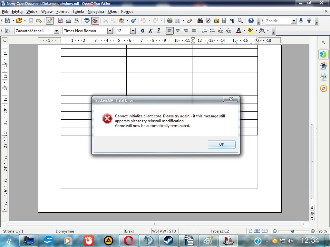Open sidebar Gallery panel icon

click(x=324, y=77)
